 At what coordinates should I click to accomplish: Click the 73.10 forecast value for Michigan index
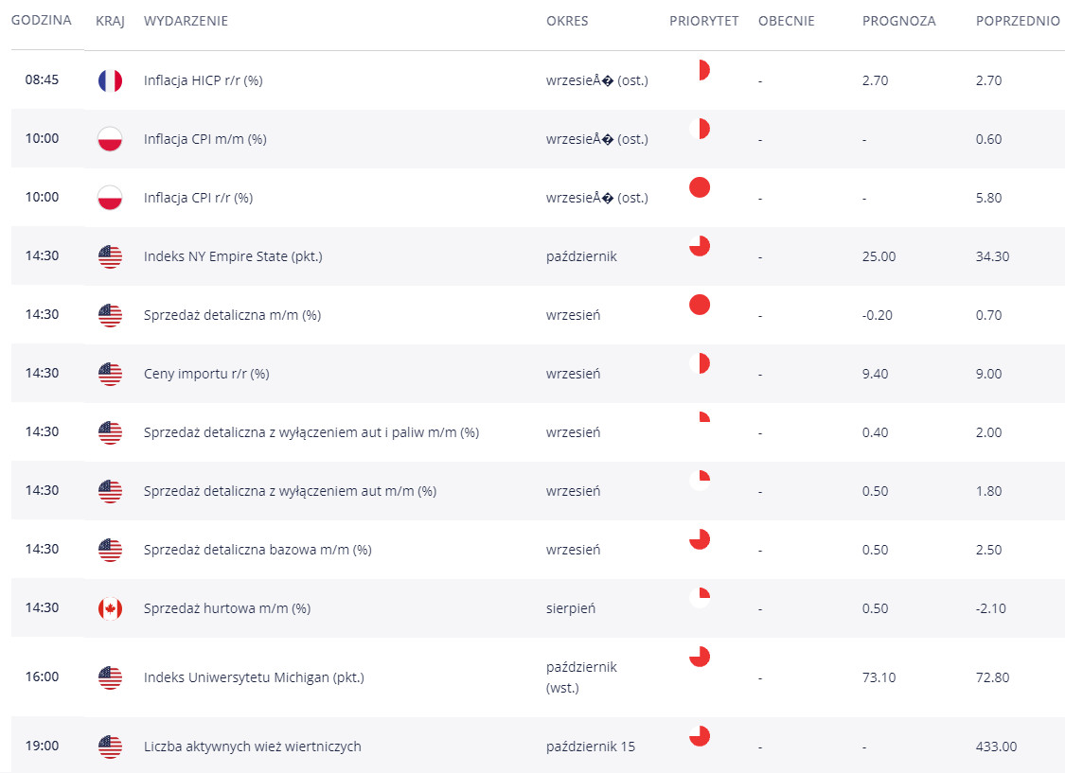(880, 677)
